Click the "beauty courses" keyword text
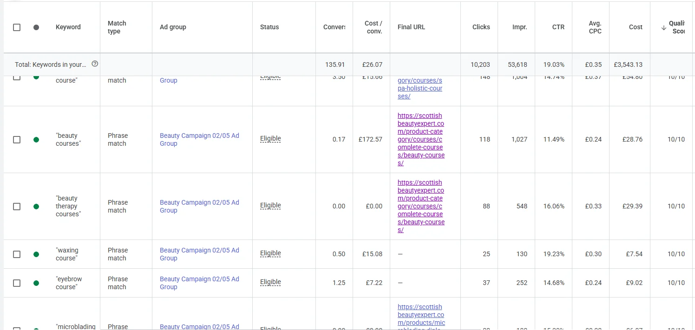Screen dimensions: 695x330 coord(68,140)
